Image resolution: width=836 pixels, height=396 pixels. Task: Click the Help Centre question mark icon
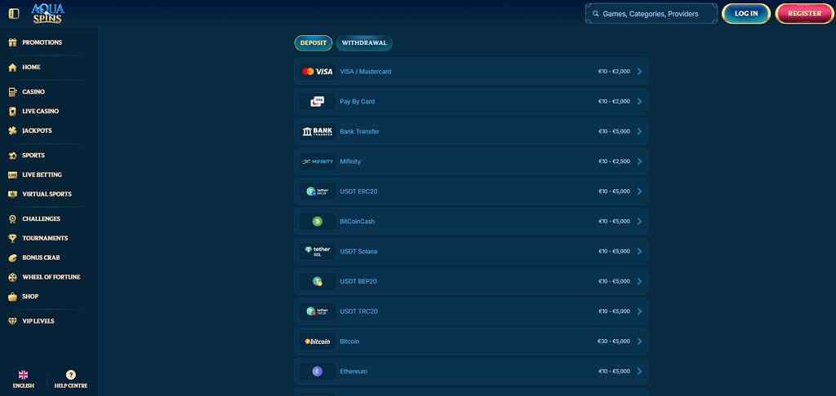[70, 375]
